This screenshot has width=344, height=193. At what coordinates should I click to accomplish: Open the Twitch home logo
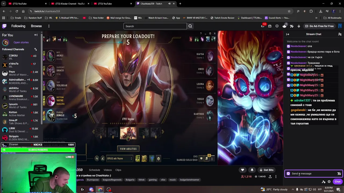pyautogui.click(x=4, y=26)
